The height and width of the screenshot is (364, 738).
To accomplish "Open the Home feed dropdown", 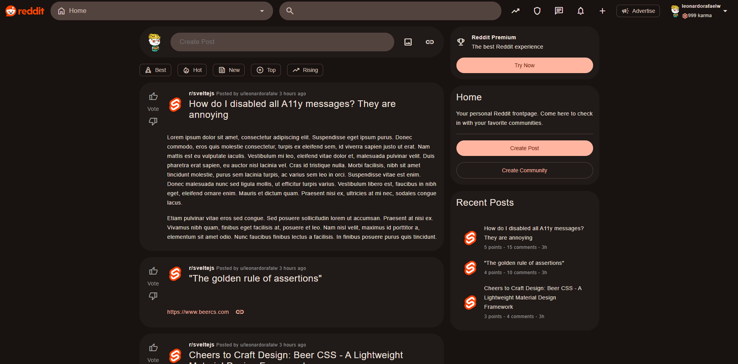I will [x=261, y=10].
